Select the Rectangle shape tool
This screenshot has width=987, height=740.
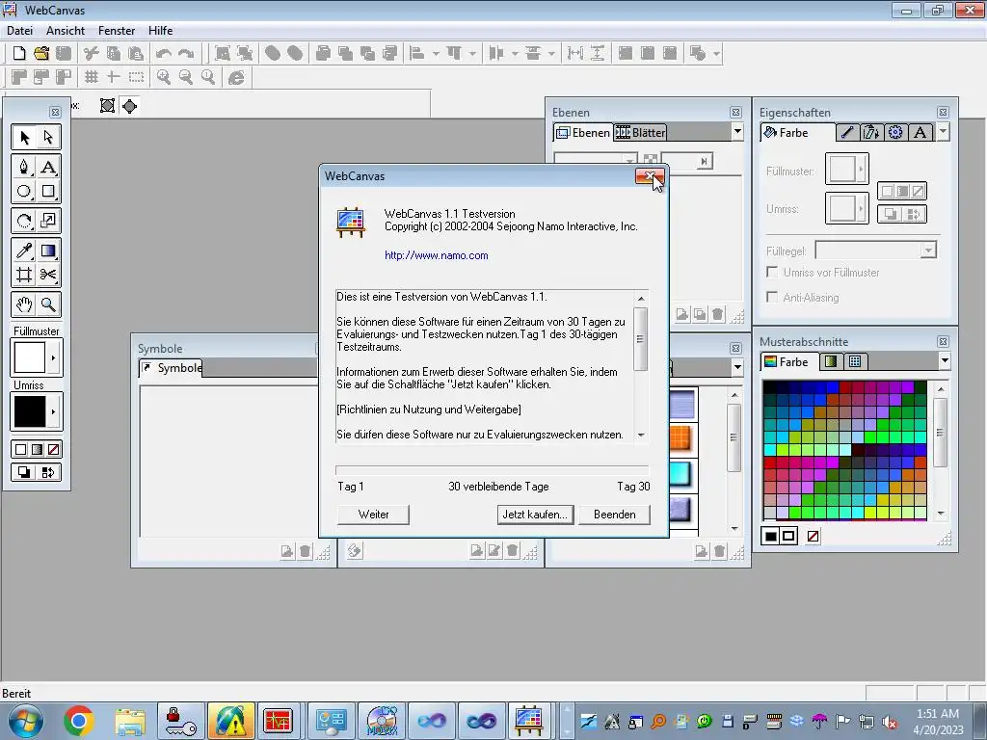[48, 191]
